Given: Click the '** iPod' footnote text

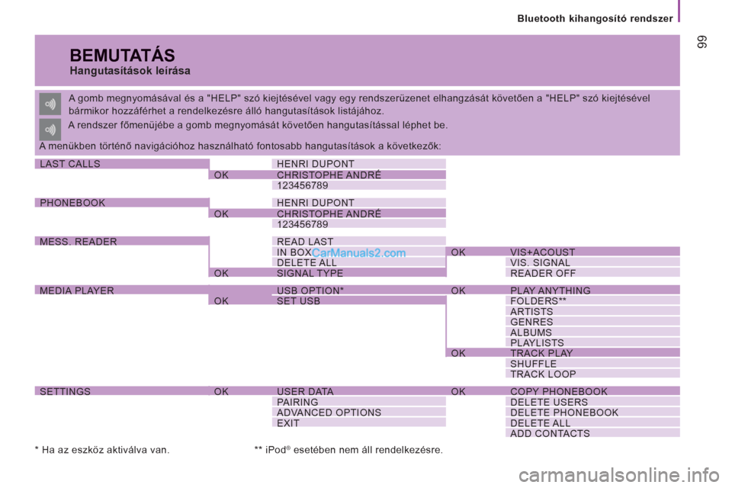Looking at the screenshot, I should point(348,450).
